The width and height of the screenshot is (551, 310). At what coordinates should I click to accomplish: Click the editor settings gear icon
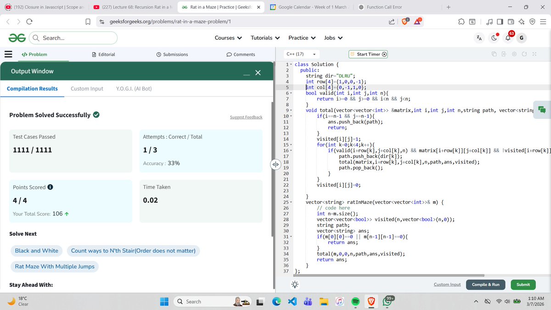click(514, 54)
